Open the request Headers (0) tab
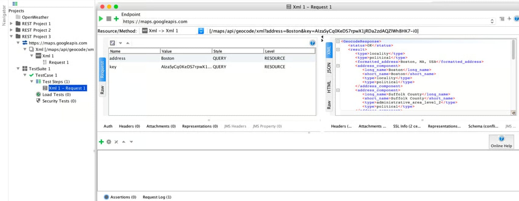Viewport: 519px width, 201px height. tap(129, 126)
